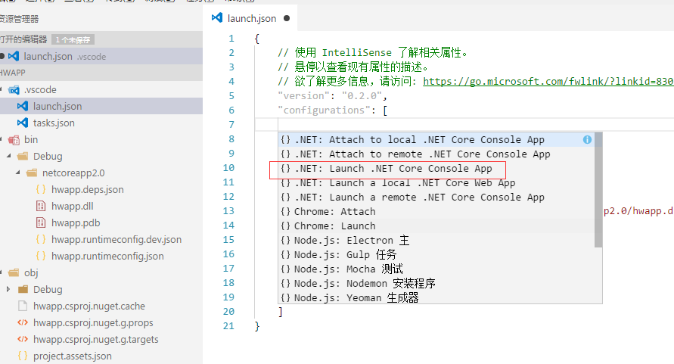Select the Node.js: Electron snippet
The image size is (674, 364).
[x=436, y=240]
